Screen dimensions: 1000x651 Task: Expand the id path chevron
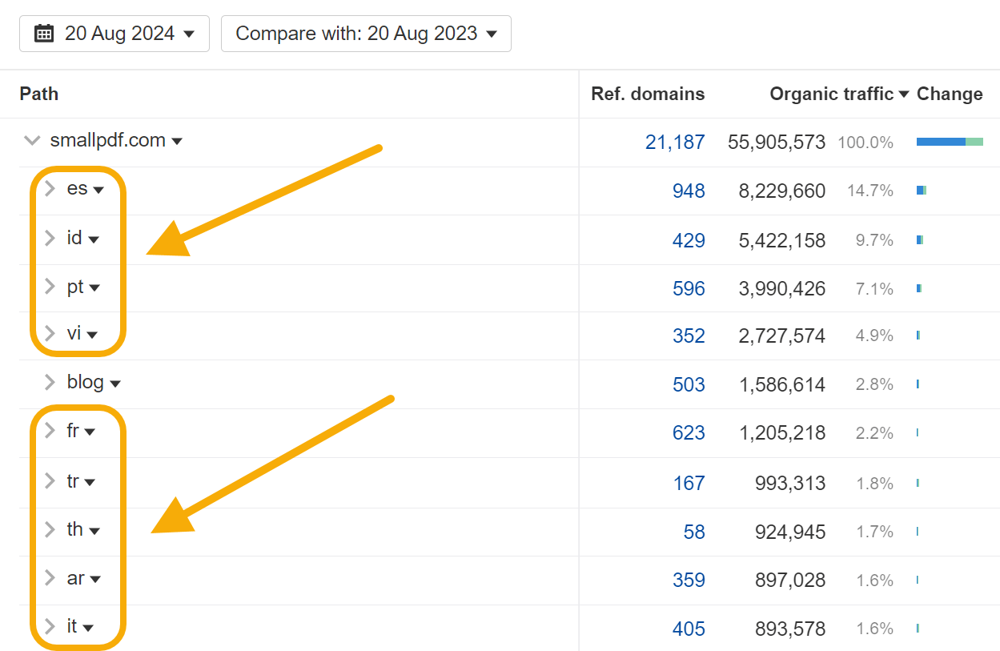(50, 238)
